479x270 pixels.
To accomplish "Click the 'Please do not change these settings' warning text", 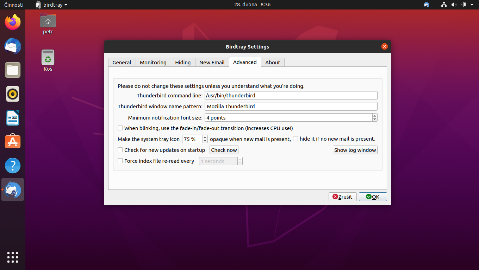I will [211, 86].
